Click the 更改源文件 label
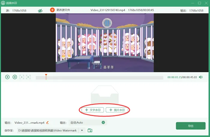The height and width of the screenshot is (137, 210). [x=63, y=10]
